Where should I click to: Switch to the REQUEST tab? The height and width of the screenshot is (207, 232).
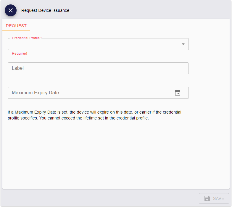click(16, 26)
